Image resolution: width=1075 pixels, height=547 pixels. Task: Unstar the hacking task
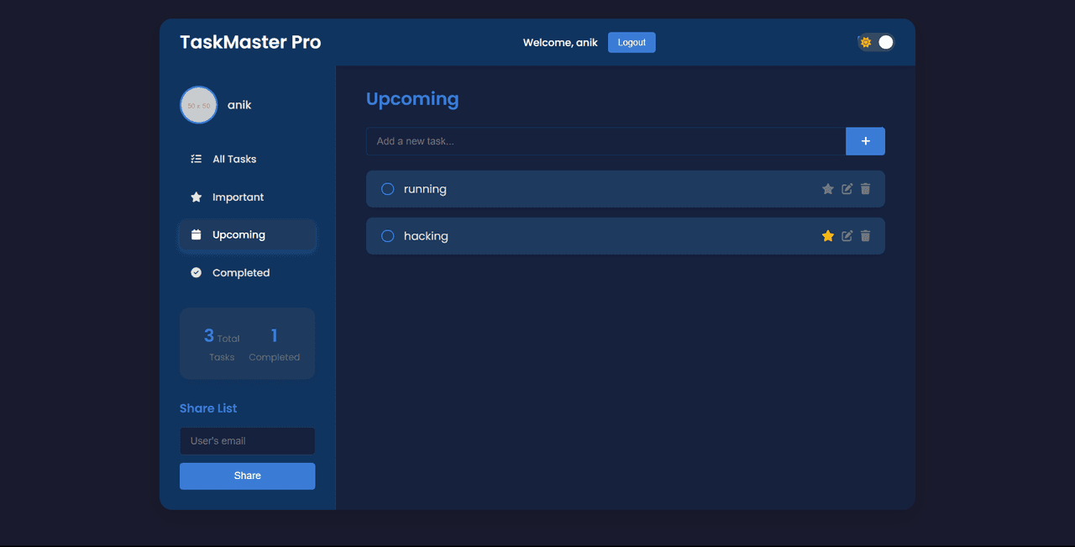(x=828, y=236)
